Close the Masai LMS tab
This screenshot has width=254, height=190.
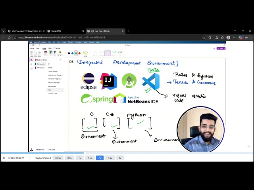pyautogui.click(x=83, y=31)
